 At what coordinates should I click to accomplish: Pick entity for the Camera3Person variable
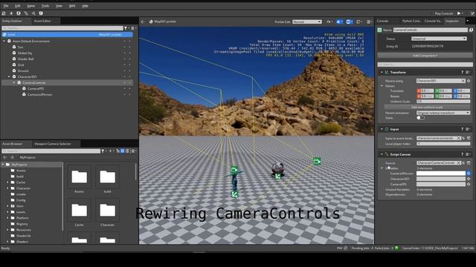click(x=469, y=174)
